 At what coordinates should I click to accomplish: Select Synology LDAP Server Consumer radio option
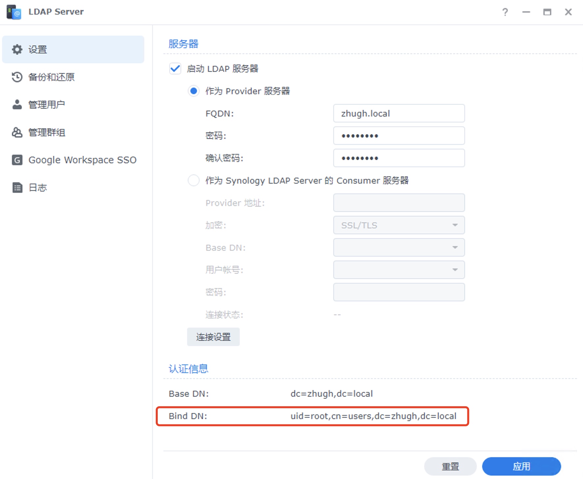click(x=194, y=181)
